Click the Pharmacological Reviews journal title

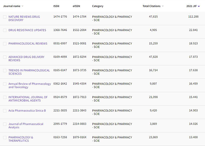28,44
